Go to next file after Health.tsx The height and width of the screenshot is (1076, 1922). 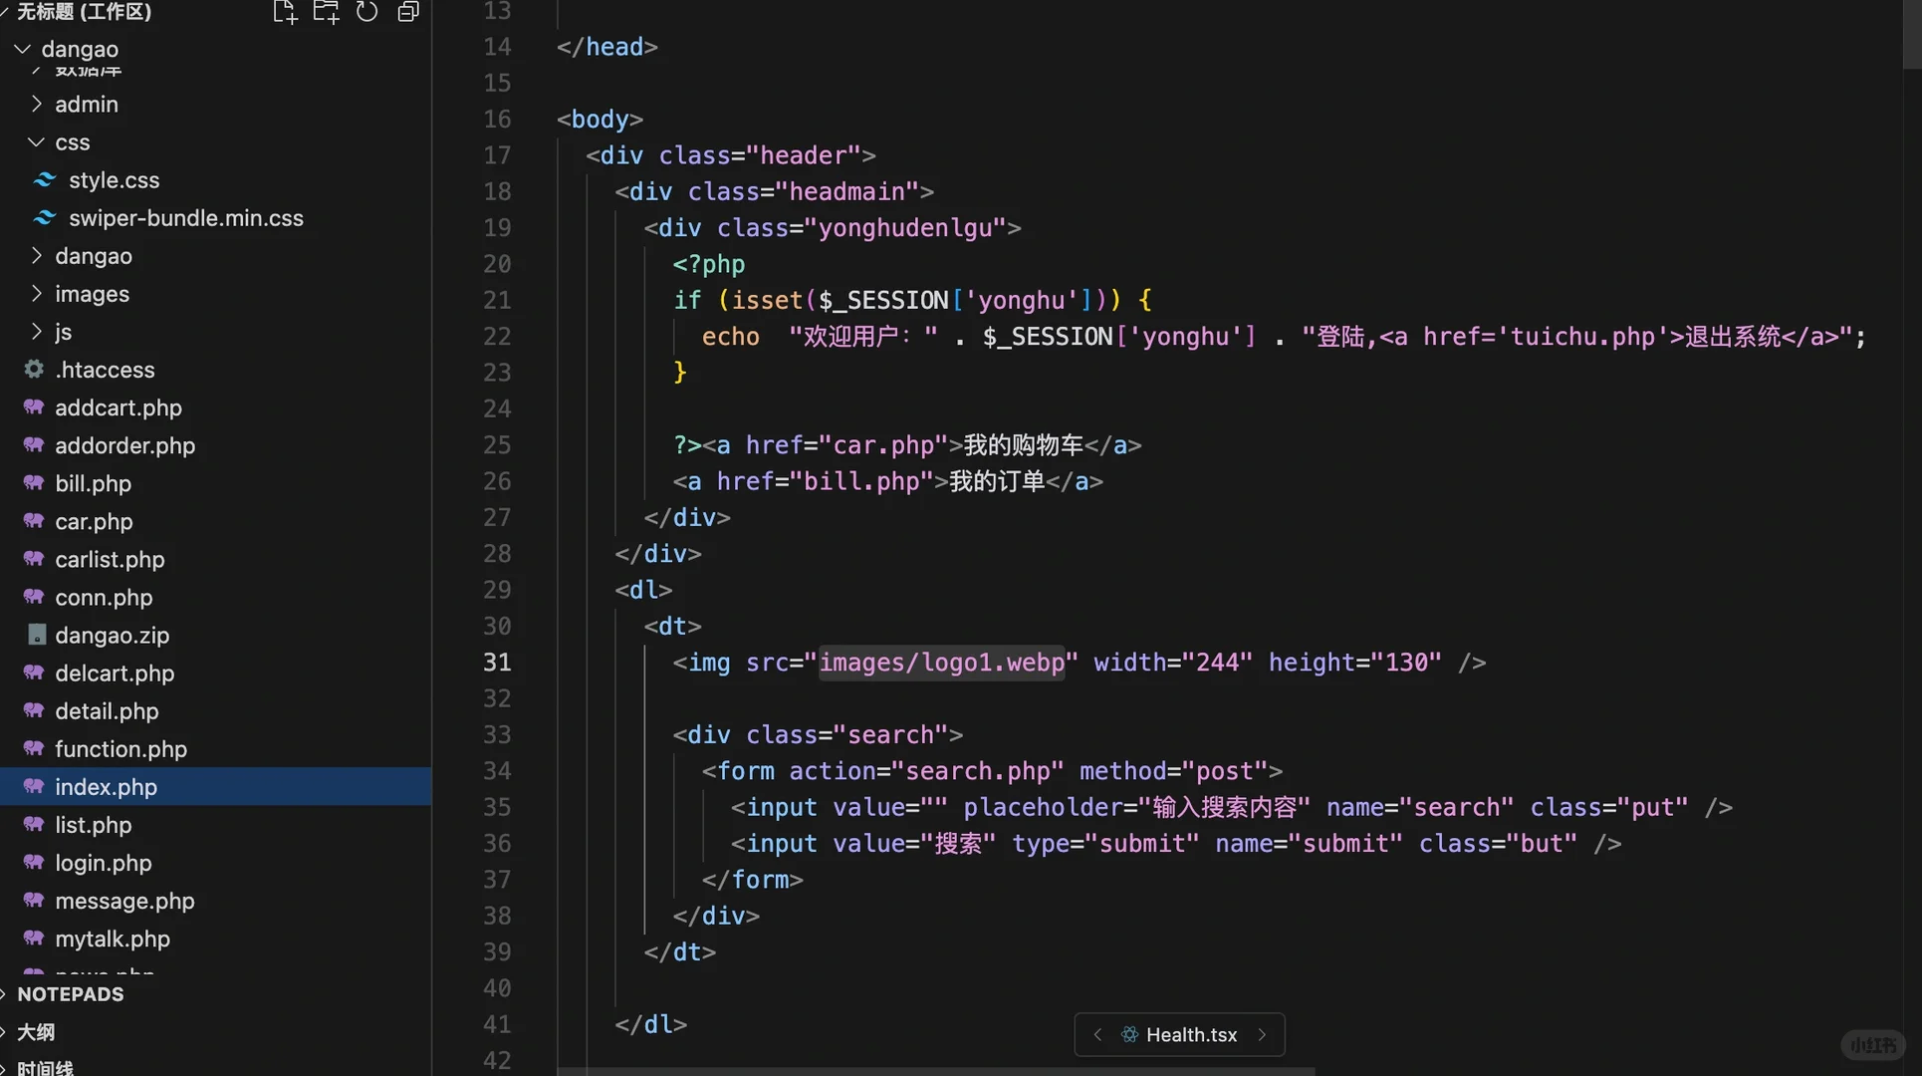(x=1262, y=1034)
